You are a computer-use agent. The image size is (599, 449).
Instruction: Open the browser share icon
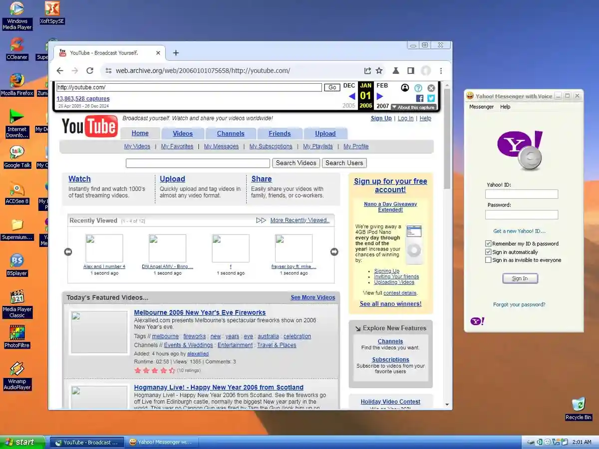point(367,71)
